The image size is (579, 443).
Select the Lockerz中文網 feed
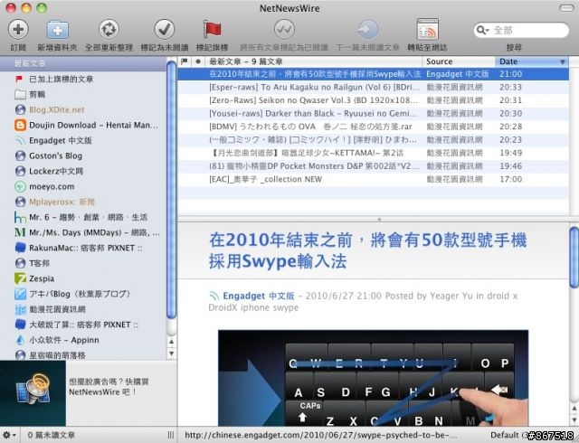tap(56, 171)
